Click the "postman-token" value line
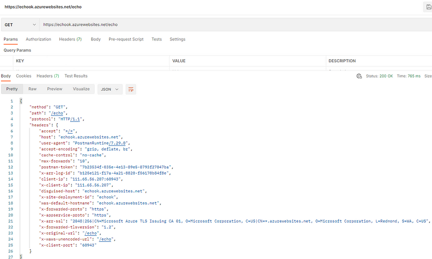432x259 pixels. click(106, 167)
